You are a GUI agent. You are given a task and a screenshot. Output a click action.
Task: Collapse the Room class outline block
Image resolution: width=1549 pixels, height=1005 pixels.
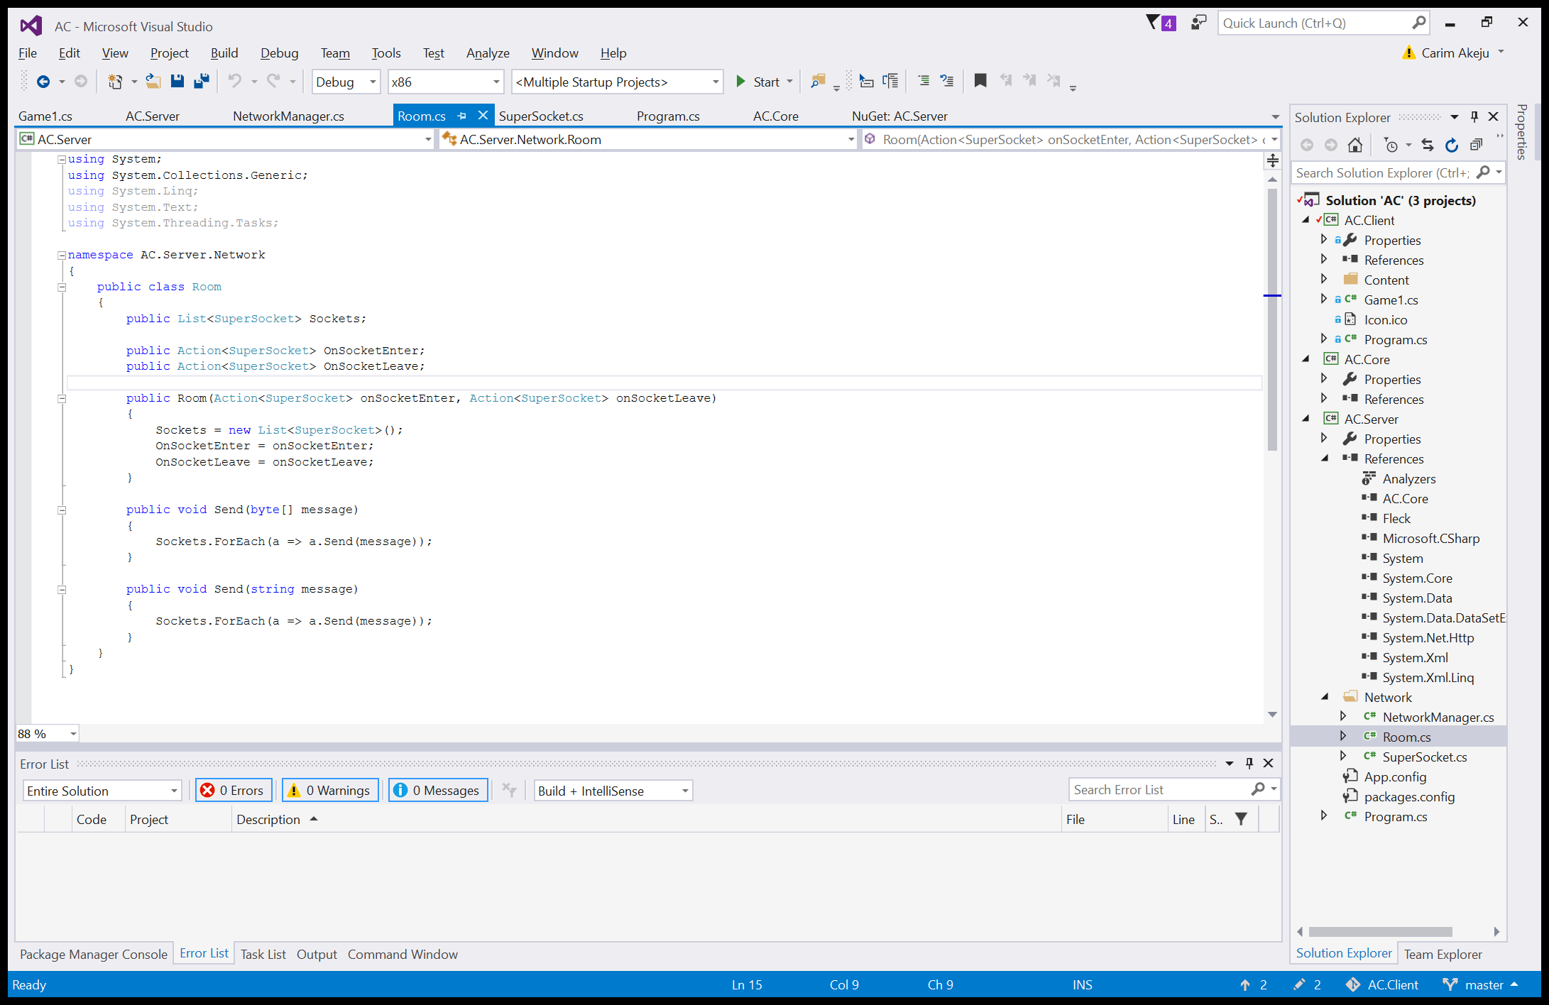coord(62,287)
